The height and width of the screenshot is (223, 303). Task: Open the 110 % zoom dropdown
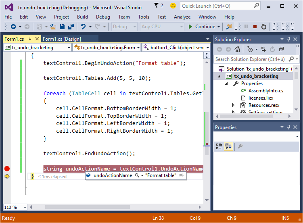(25, 207)
